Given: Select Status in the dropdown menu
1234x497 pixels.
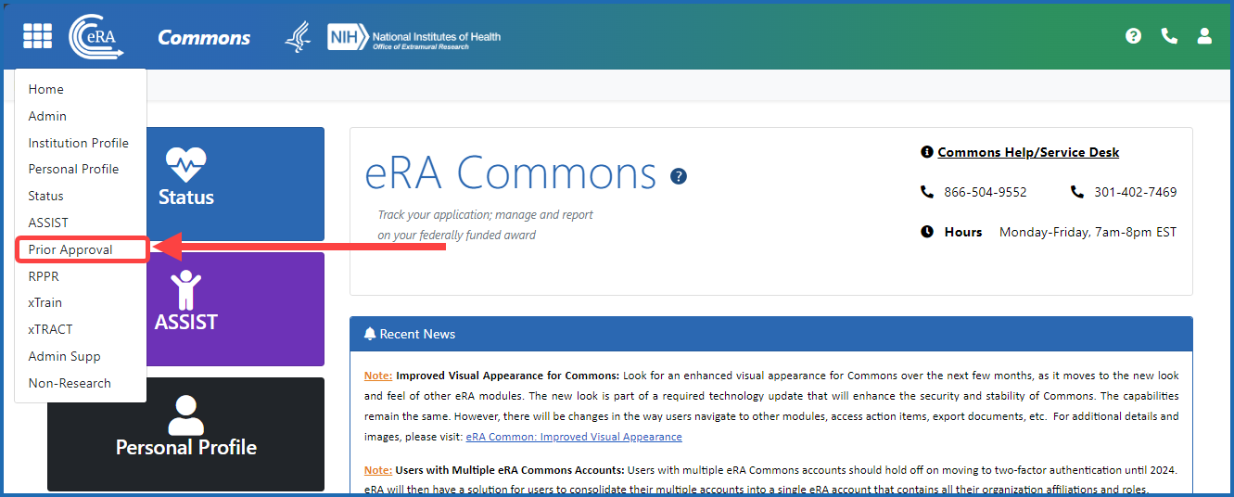Looking at the screenshot, I should (x=46, y=196).
